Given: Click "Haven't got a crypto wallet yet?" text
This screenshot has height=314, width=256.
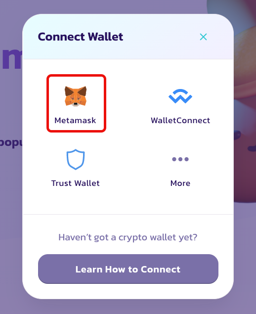Looking at the screenshot, I should click(128, 237).
